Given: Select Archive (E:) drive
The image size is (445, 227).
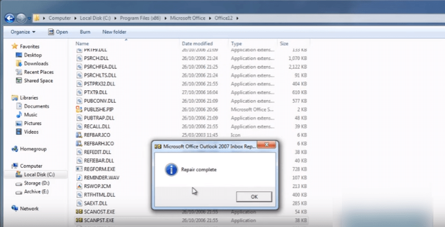Looking at the screenshot, I should pos(32,191).
